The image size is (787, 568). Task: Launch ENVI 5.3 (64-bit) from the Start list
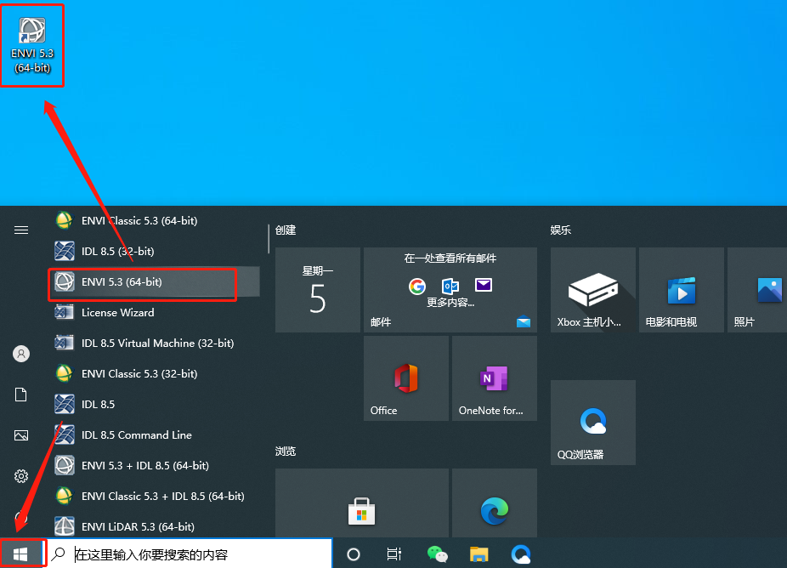point(154,281)
